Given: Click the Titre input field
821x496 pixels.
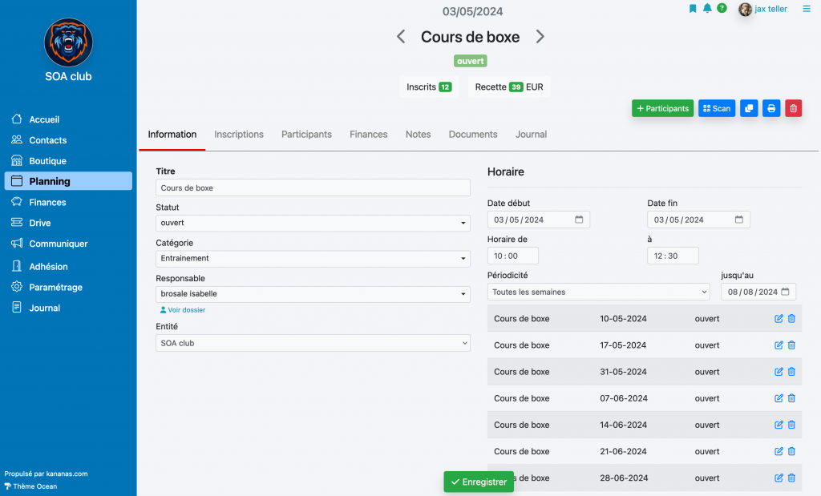Looking at the screenshot, I should coord(313,188).
